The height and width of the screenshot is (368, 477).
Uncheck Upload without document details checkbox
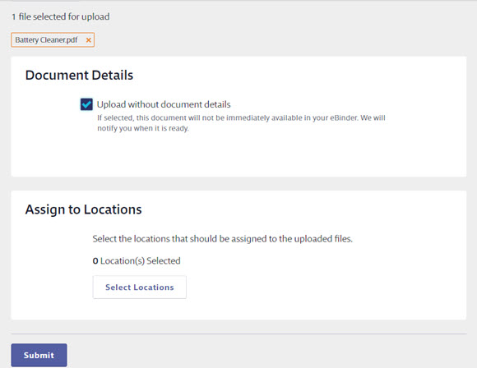[86, 104]
